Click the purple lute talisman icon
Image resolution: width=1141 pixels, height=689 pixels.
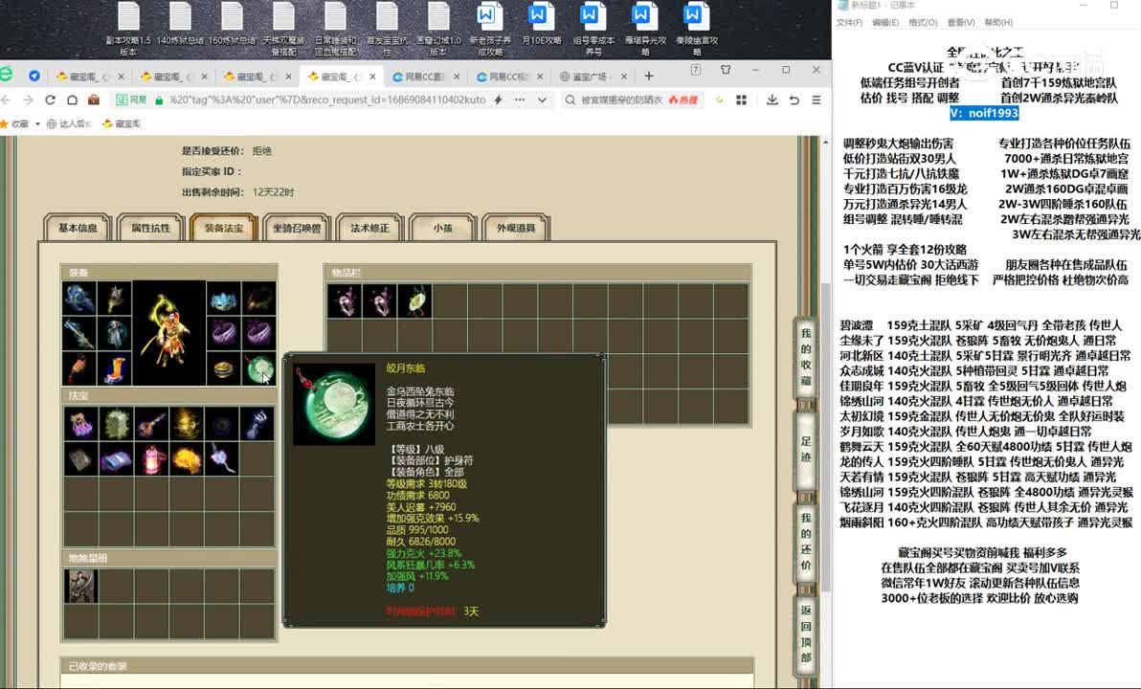[x=151, y=423]
